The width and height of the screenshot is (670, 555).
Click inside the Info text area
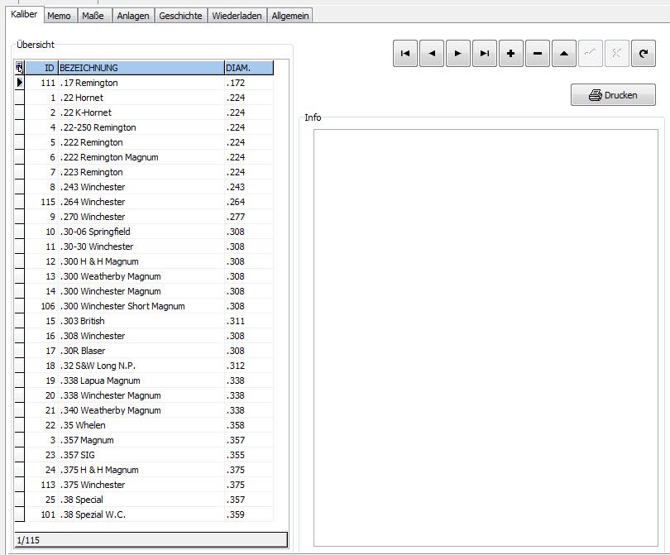coord(486,337)
